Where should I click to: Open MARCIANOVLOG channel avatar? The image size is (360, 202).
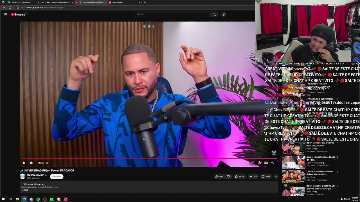pyautogui.click(x=22, y=176)
